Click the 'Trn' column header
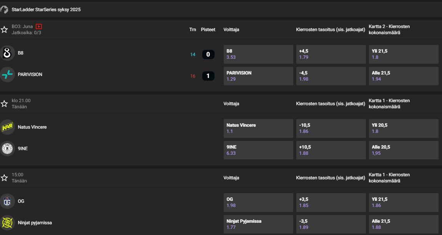The width and height of the screenshot is (442, 235). click(193, 30)
